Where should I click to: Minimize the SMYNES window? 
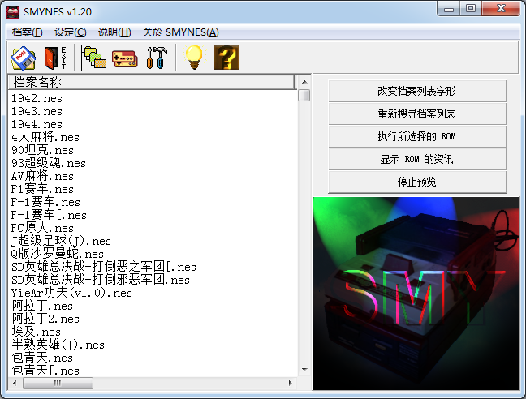(449, 9)
